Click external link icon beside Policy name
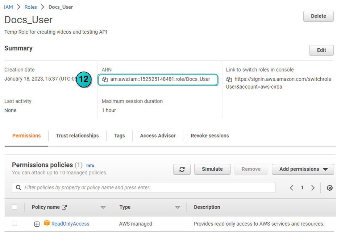Viewport: 341px width, 235px height. pos(65,207)
